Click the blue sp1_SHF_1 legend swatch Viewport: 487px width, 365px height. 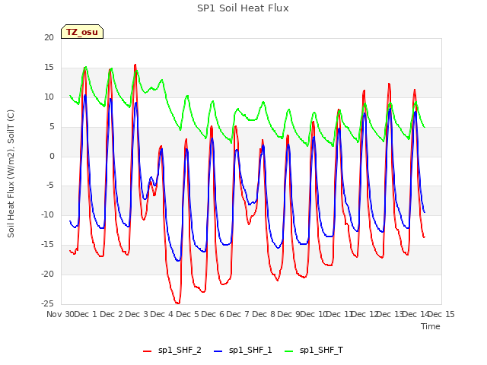pyautogui.click(x=218, y=351)
